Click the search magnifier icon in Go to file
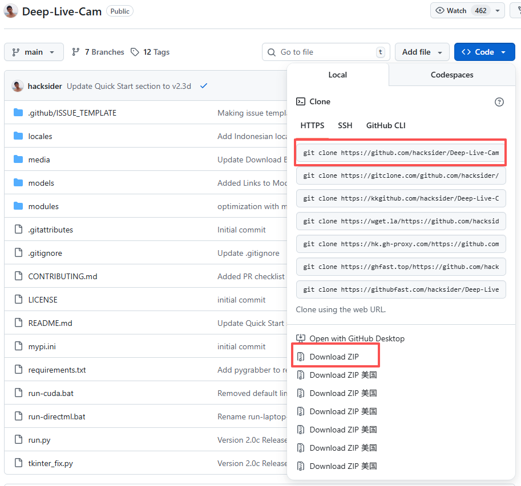 [272, 52]
